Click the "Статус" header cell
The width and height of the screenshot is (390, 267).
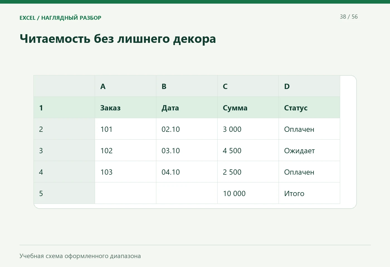(309, 108)
